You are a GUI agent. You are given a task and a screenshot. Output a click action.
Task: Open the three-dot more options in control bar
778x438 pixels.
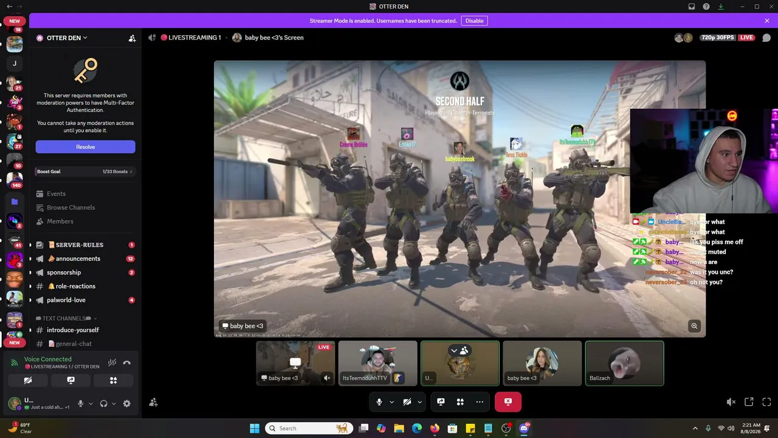tap(480, 402)
